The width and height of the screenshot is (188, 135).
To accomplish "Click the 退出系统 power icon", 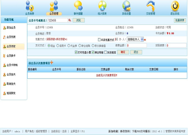I will point(175,6).
